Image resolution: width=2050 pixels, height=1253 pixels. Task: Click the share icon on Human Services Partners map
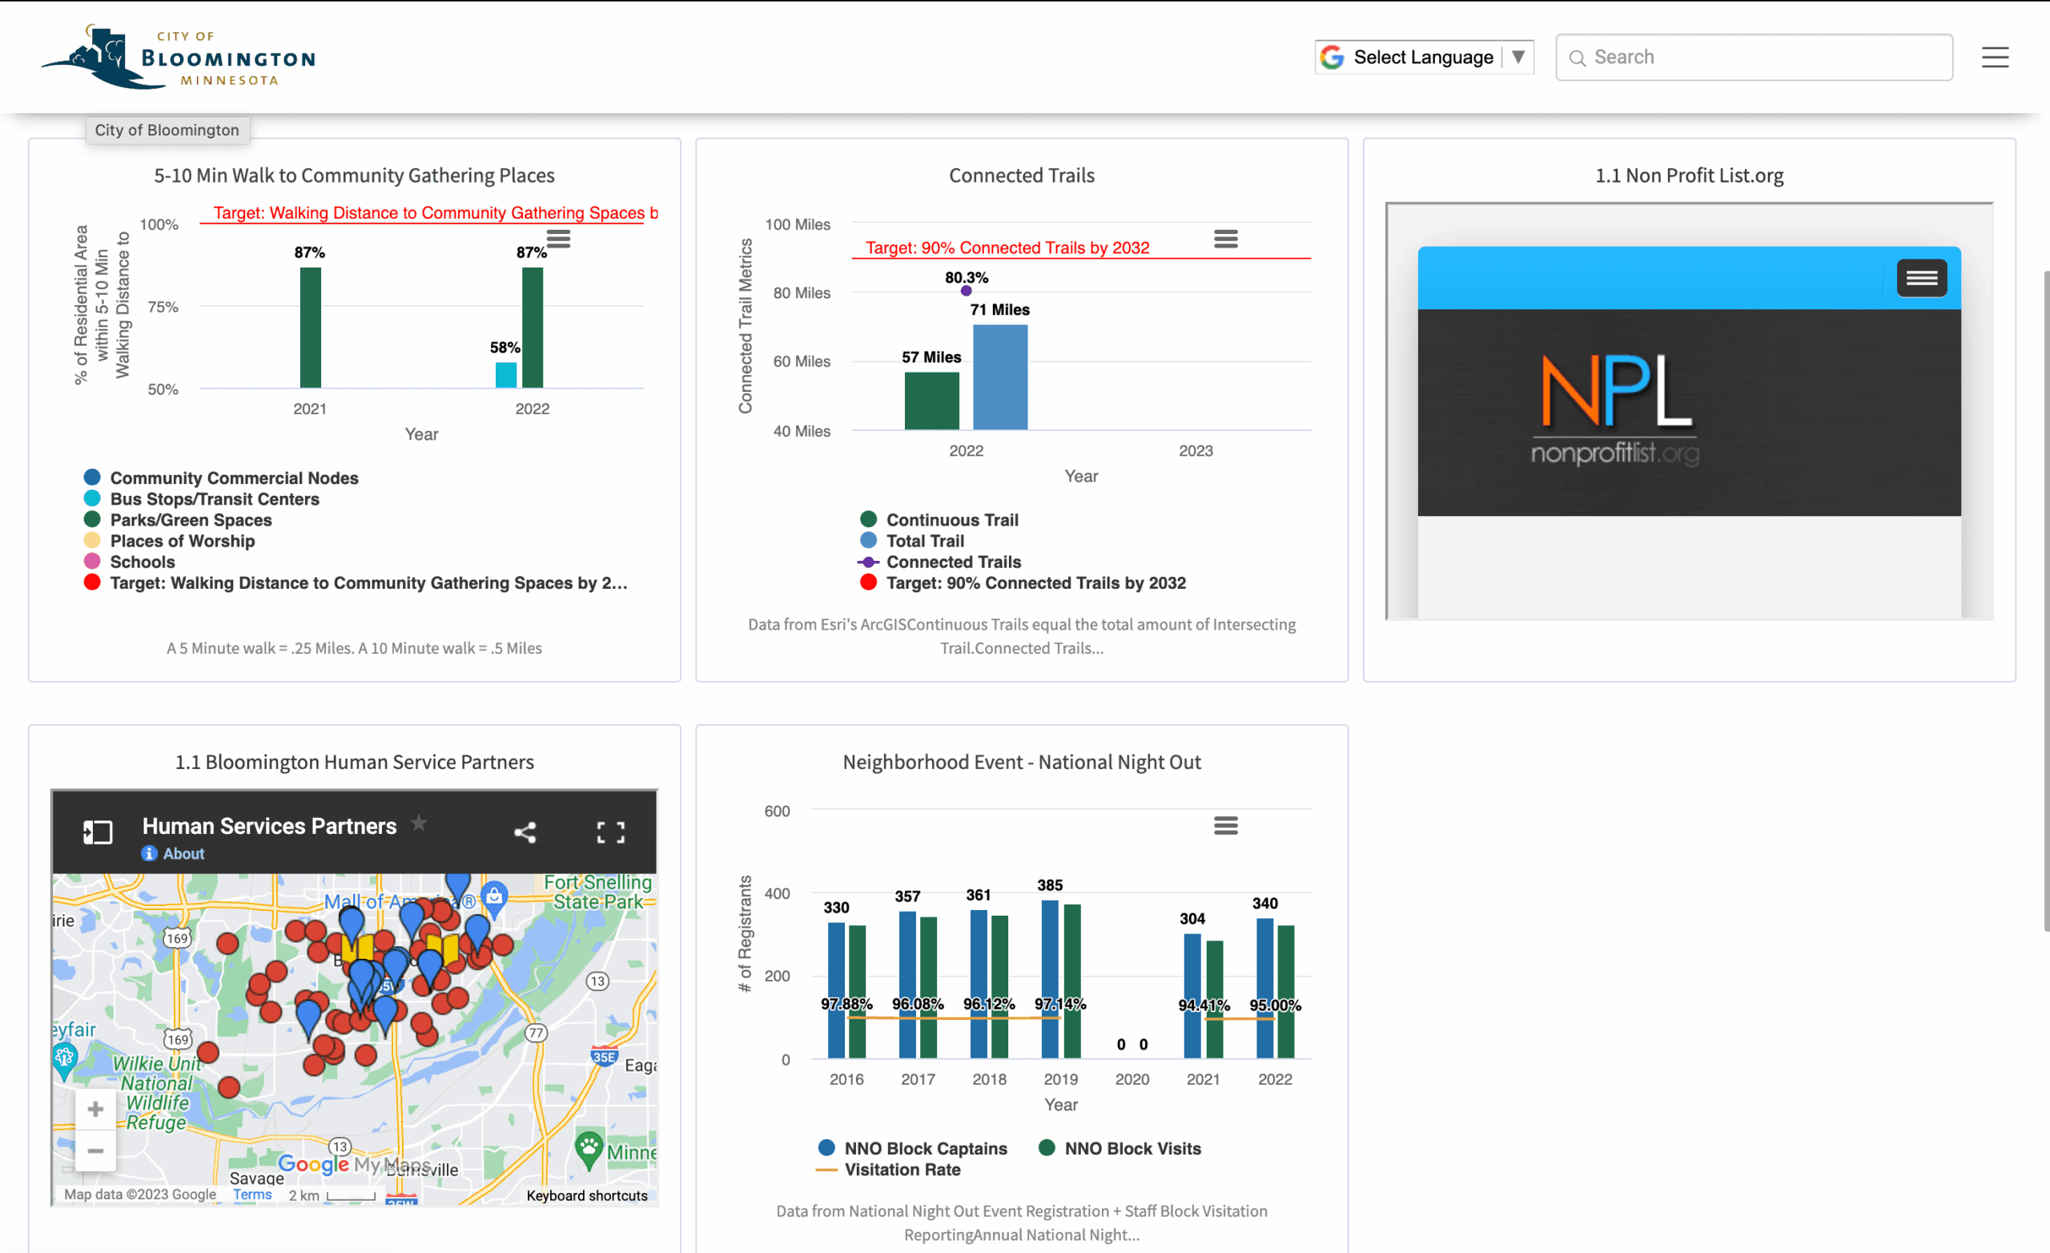(526, 831)
